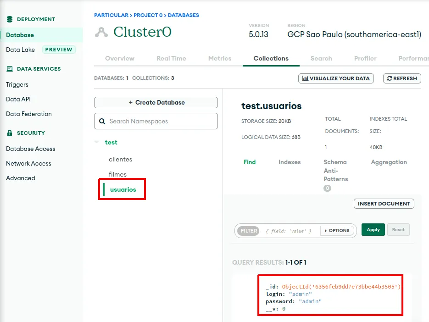This screenshot has height=322, width=429.
Task: Open Network Access settings
Action: pos(28,163)
